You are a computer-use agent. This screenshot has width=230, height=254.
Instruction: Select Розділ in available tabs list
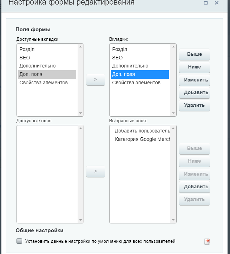coord(47,49)
